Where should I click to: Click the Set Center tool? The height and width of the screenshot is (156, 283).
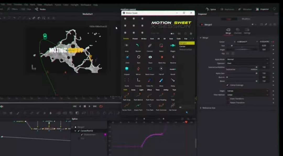(x=173, y=105)
